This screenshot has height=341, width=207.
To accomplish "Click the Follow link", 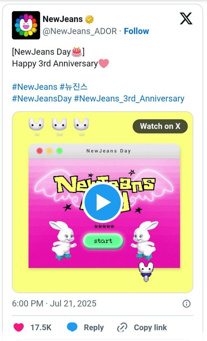I will (x=137, y=31).
